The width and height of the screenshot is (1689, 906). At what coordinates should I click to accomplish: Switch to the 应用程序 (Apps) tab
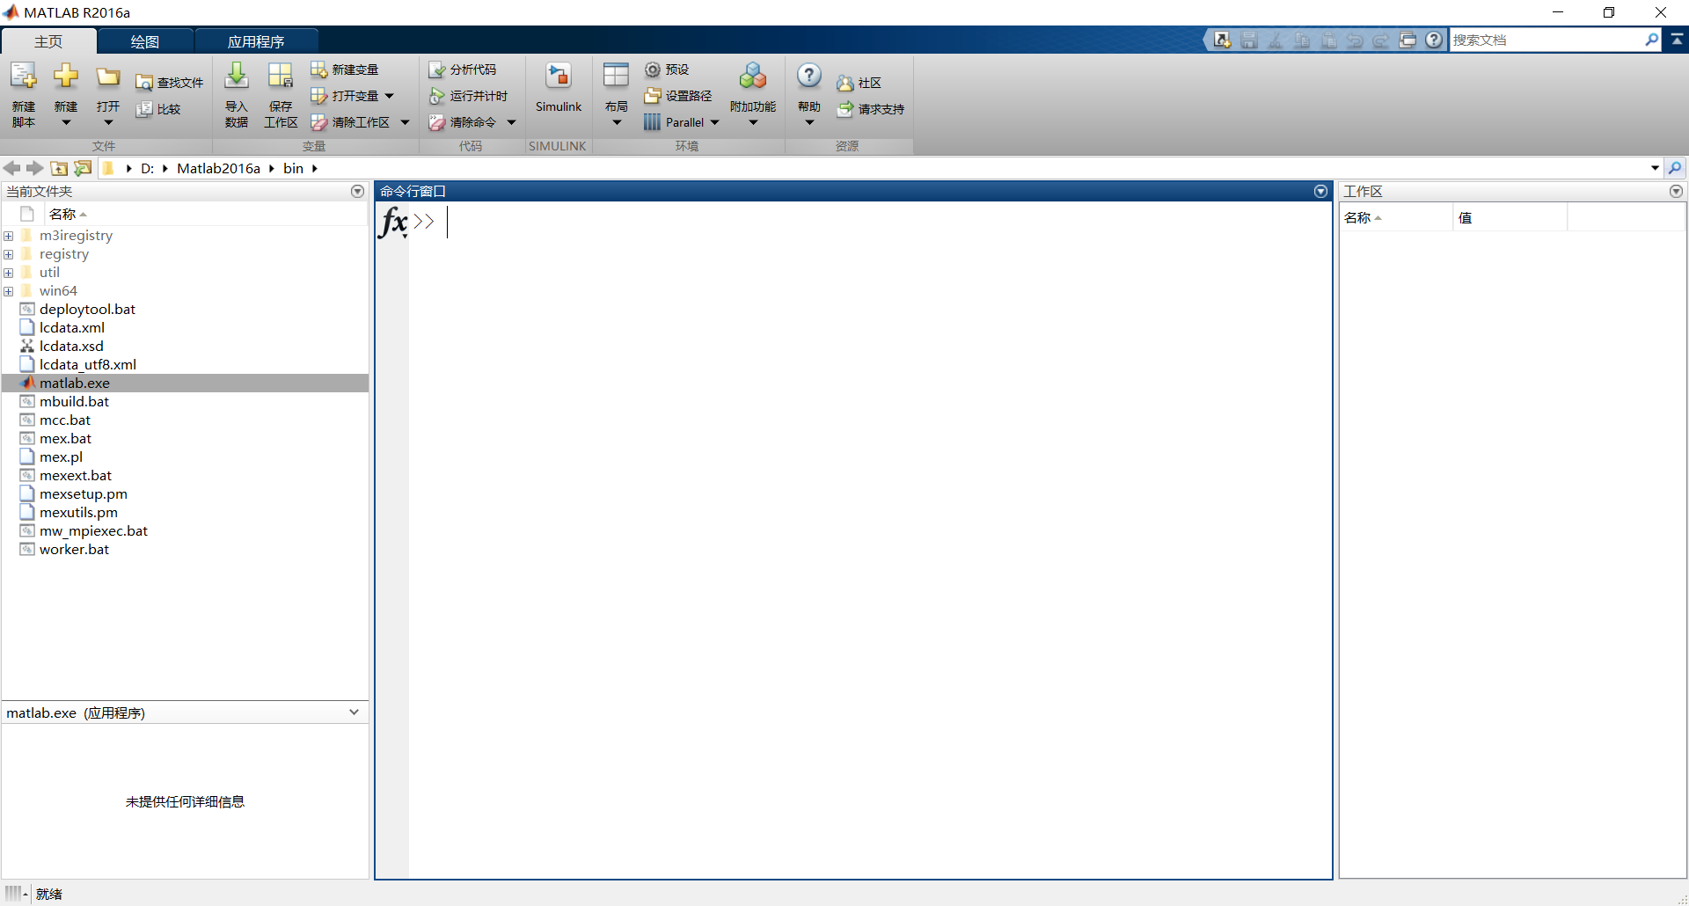click(x=256, y=41)
